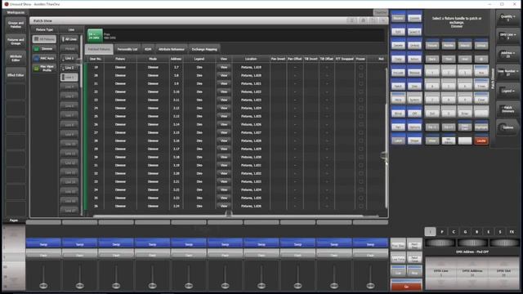The image size is (523, 294).
Task: Toggle the Line 1 DMX filter
Action: click(69, 58)
